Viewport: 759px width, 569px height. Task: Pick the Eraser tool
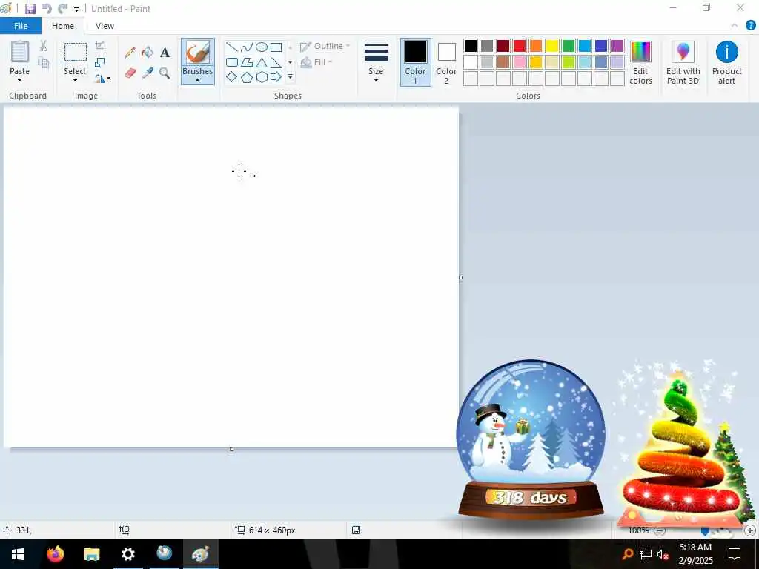tap(130, 73)
